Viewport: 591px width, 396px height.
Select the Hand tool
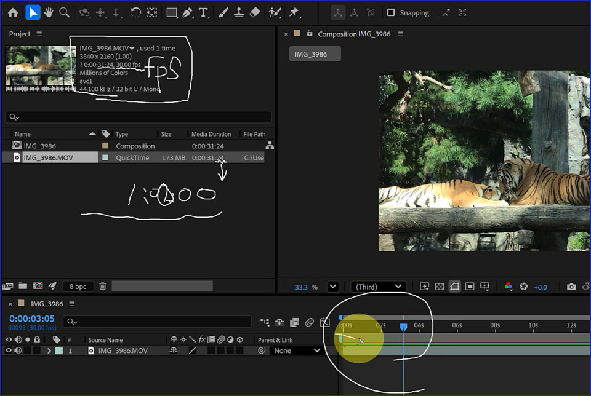(x=49, y=12)
